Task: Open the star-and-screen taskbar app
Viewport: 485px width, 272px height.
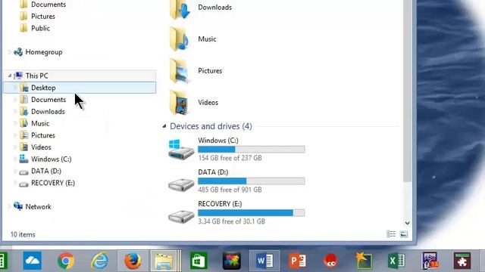Action: pyautogui.click(x=364, y=261)
